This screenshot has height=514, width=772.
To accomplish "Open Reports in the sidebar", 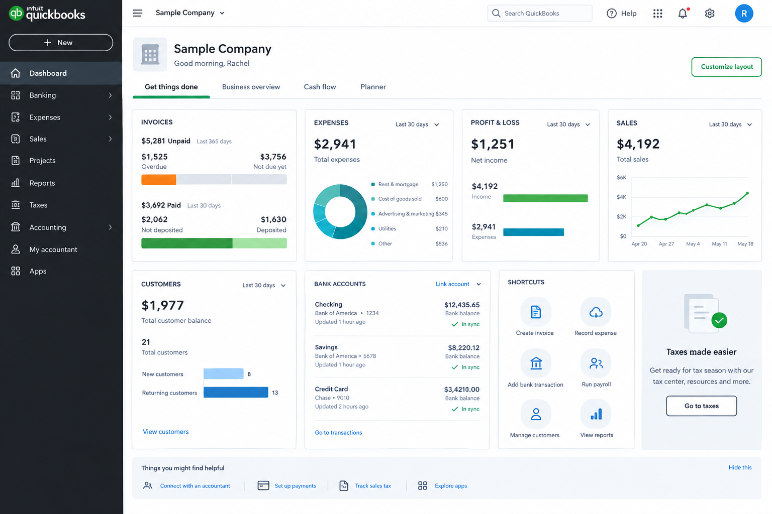I will pos(61,183).
